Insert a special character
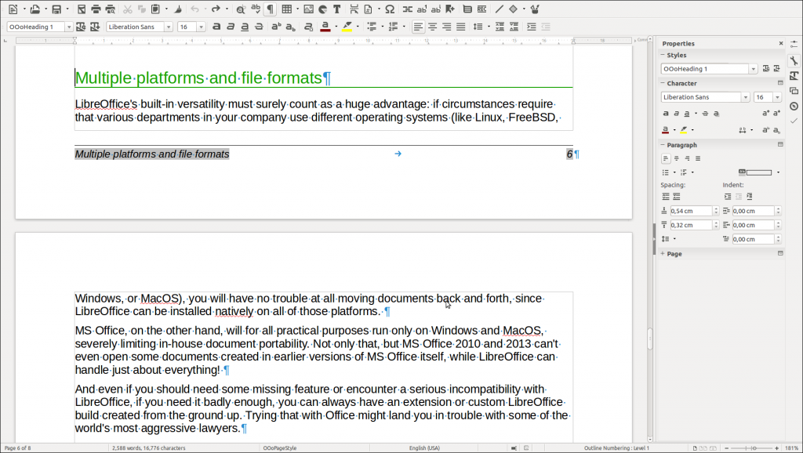803x453 pixels. tap(390, 9)
